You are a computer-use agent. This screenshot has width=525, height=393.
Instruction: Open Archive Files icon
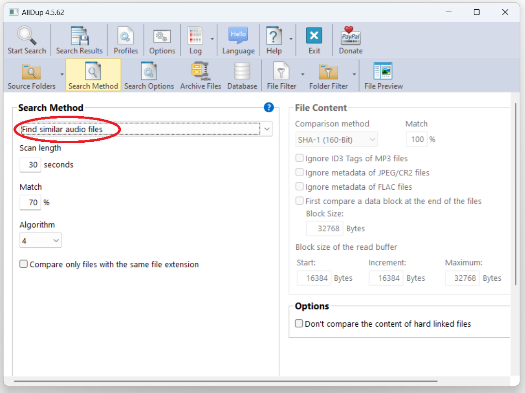pos(200,71)
